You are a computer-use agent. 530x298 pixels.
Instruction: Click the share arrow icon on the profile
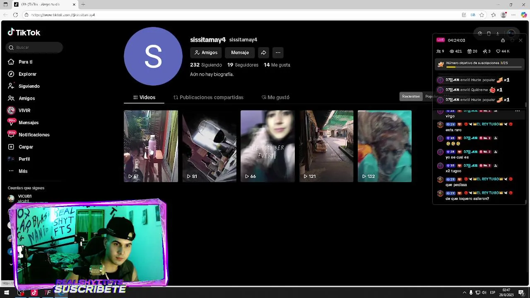point(263,53)
